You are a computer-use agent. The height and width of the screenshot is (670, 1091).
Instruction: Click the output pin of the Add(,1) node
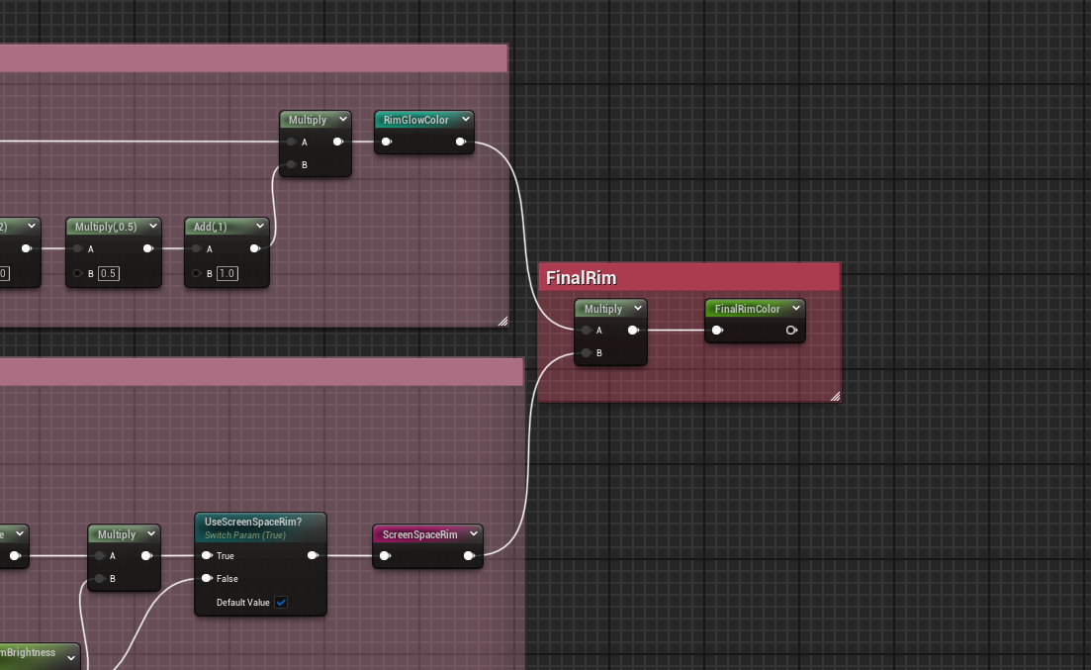(x=255, y=249)
